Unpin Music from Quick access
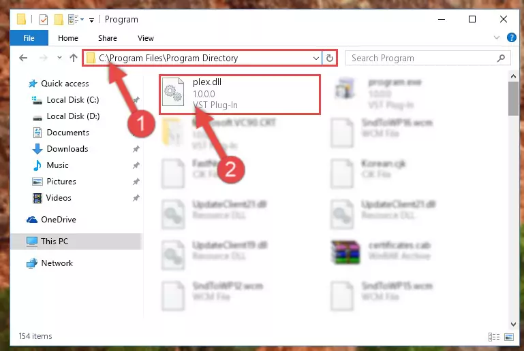This screenshot has width=524, height=351. (136, 165)
